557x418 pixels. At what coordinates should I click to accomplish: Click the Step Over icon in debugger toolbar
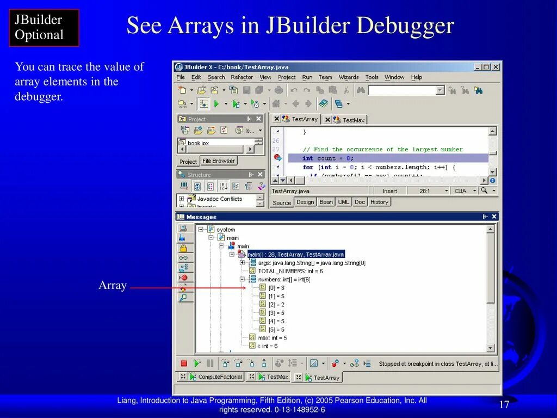point(238,363)
